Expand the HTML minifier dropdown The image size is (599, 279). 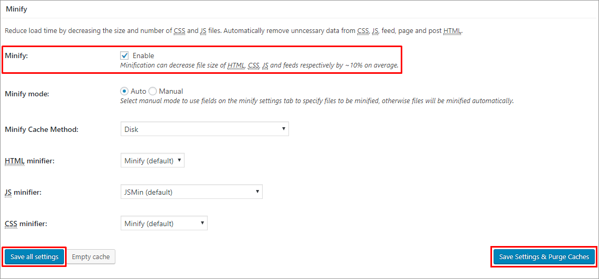click(152, 161)
